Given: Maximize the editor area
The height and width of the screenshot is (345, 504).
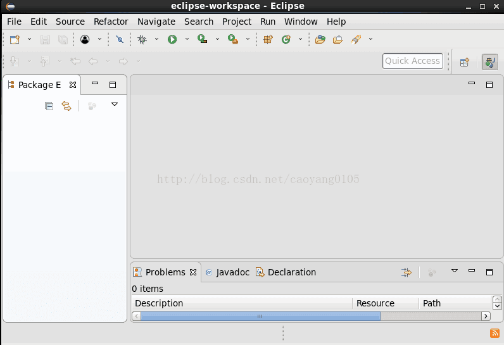Looking at the screenshot, I should (489, 85).
